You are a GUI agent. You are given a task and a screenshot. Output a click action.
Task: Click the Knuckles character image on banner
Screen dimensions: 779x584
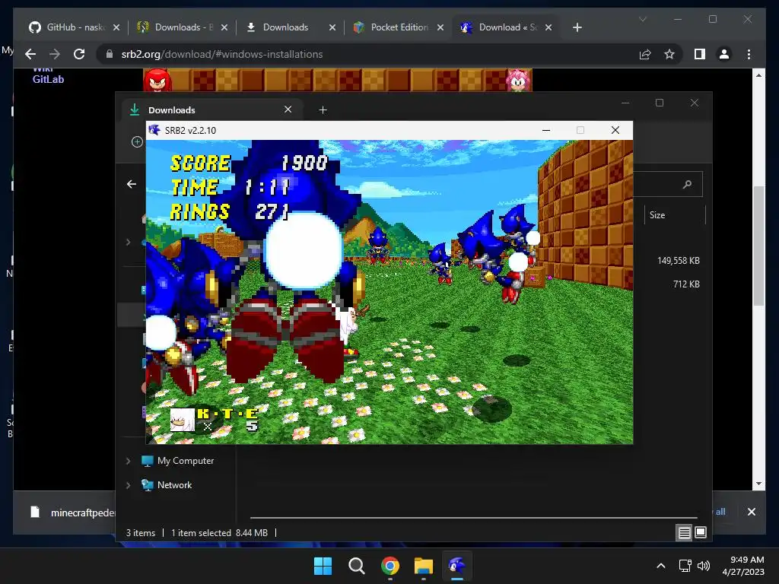tap(157, 81)
